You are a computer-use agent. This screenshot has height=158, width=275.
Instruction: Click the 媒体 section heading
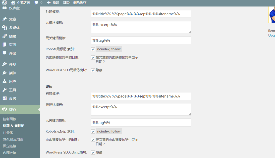[49, 87]
